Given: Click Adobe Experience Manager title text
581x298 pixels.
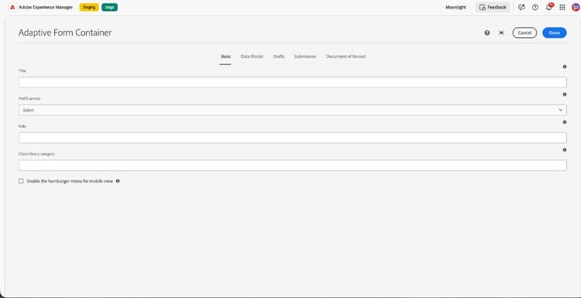Looking at the screenshot, I should (46, 8).
